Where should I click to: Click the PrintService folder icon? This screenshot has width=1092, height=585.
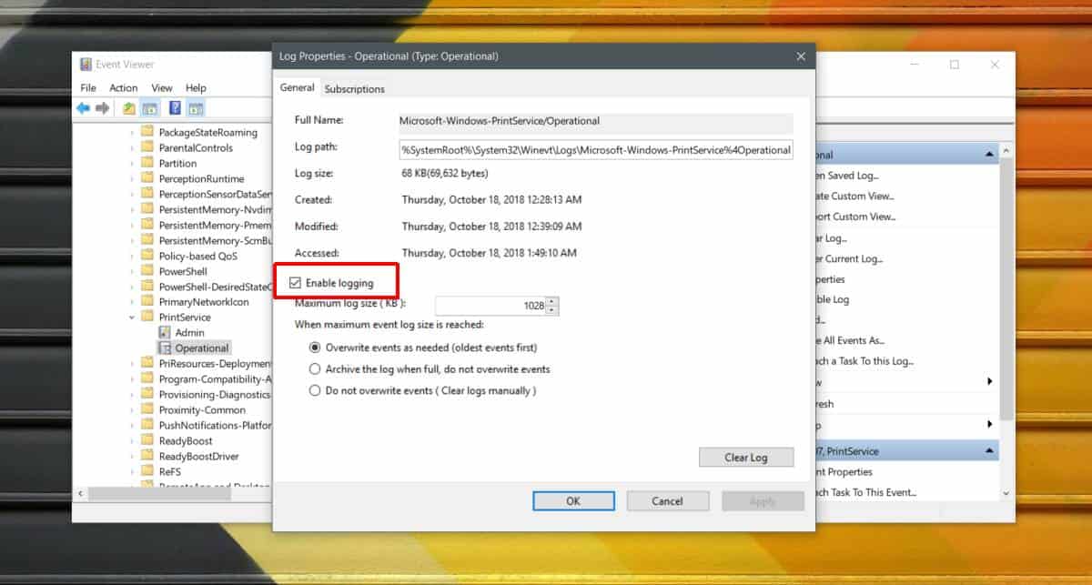pyautogui.click(x=147, y=318)
